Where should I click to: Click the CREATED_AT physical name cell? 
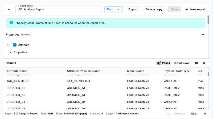coord(76,88)
